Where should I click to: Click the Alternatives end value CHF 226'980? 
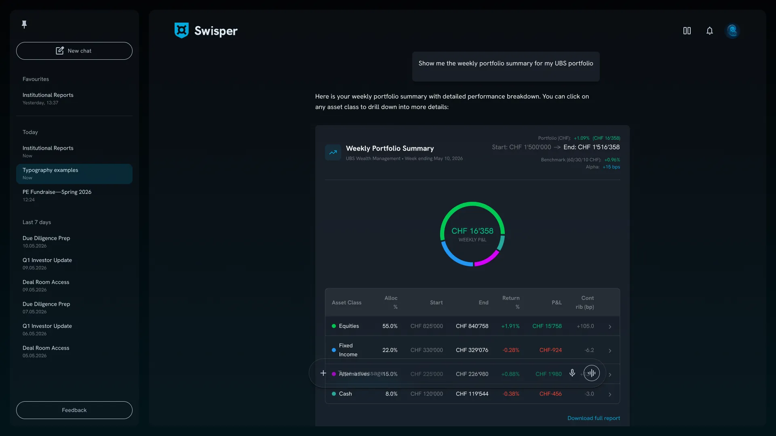pyautogui.click(x=472, y=374)
